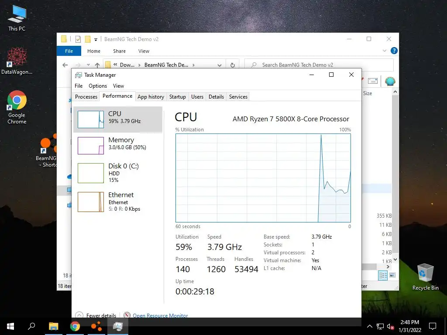Open Task Manager Options menu
The width and height of the screenshot is (447, 335).
point(98,86)
